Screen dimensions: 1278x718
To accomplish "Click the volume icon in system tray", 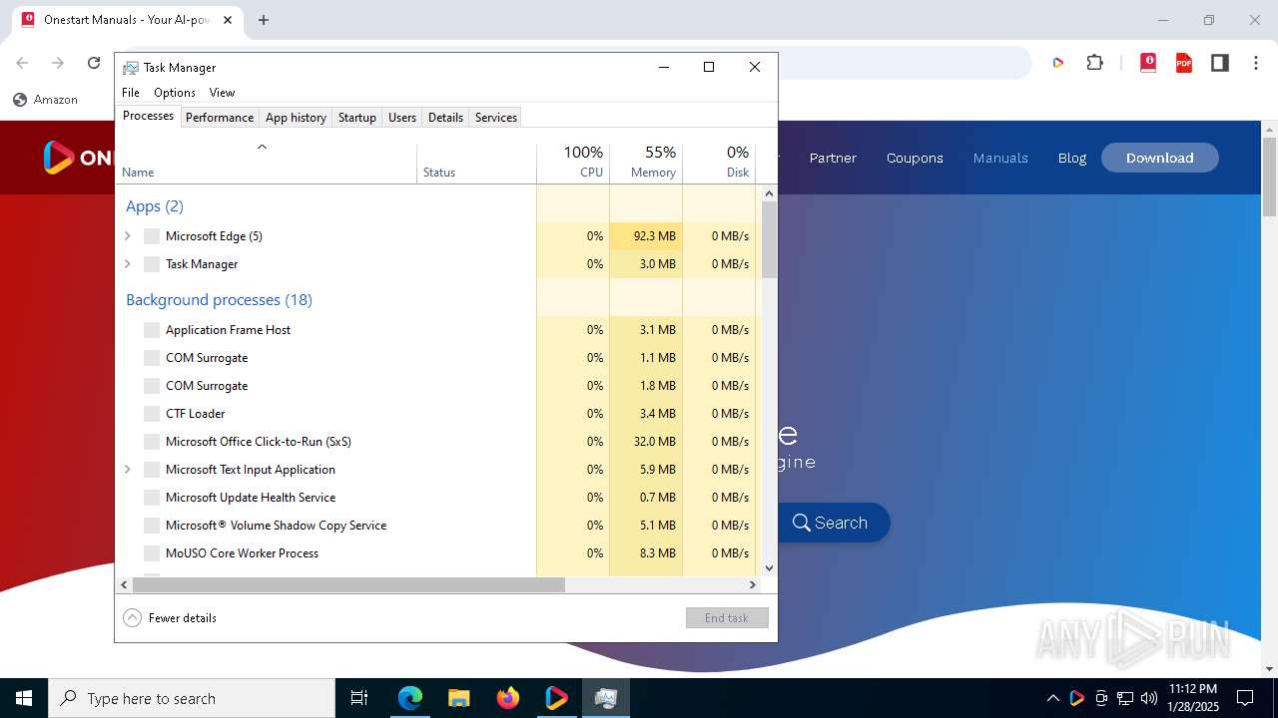I will pyautogui.click(x=1149, y=698).
